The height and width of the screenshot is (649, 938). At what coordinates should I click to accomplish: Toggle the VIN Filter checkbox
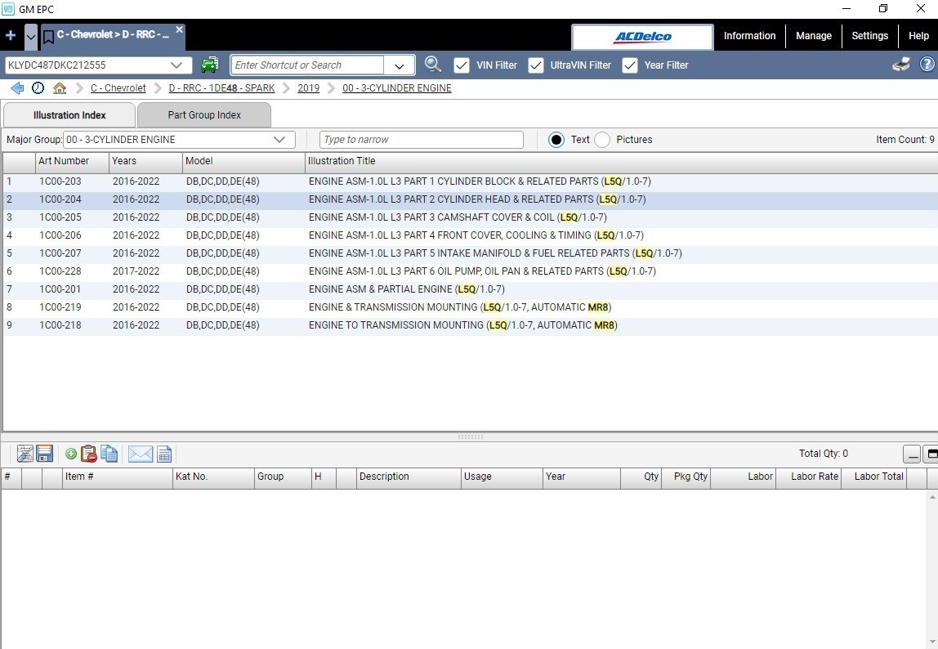(461, 65)
